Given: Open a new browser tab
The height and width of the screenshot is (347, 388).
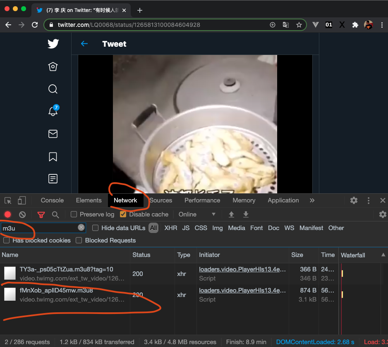Looking at the screenshot, I should [140, 10].
